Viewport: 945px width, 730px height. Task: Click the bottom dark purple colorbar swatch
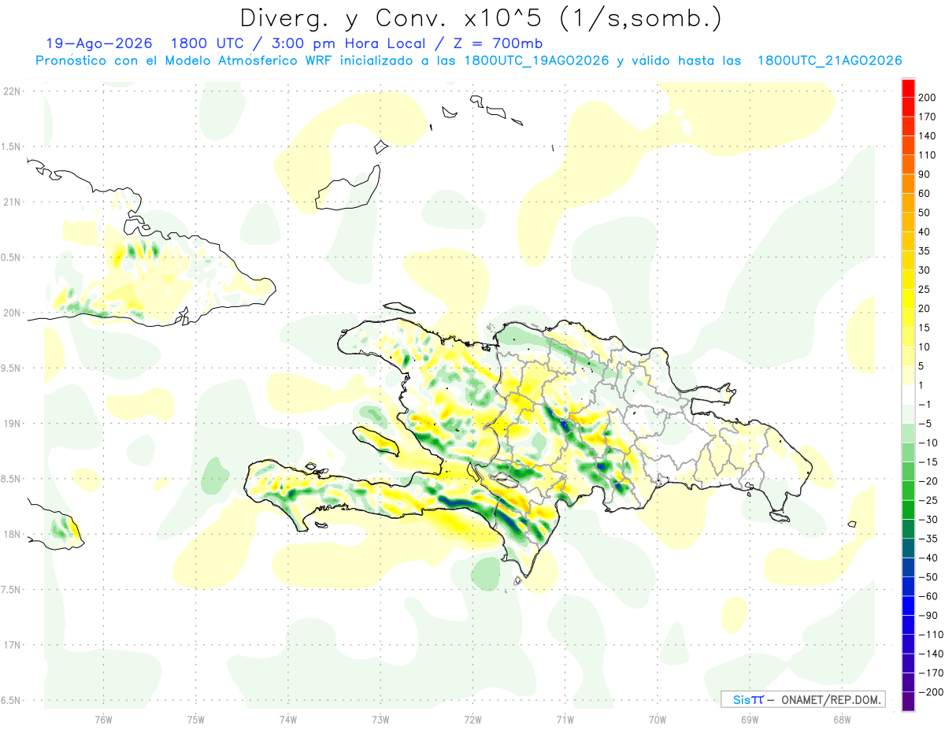[x=908, y=701]
